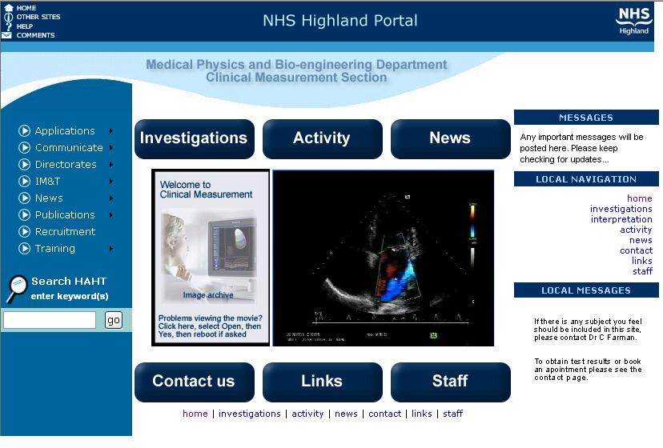Expand the Training submenu triangle
This screenshot has width=663, height=448.
pyautogui.click(x=111, y=249)
